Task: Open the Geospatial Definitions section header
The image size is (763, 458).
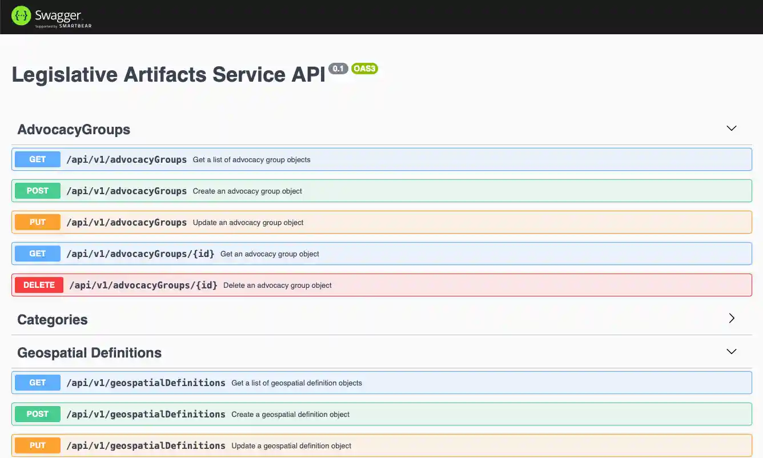Action: pyautogui.click(x=89, y=352)
